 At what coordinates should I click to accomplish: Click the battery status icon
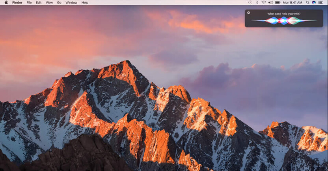(278, 2)
